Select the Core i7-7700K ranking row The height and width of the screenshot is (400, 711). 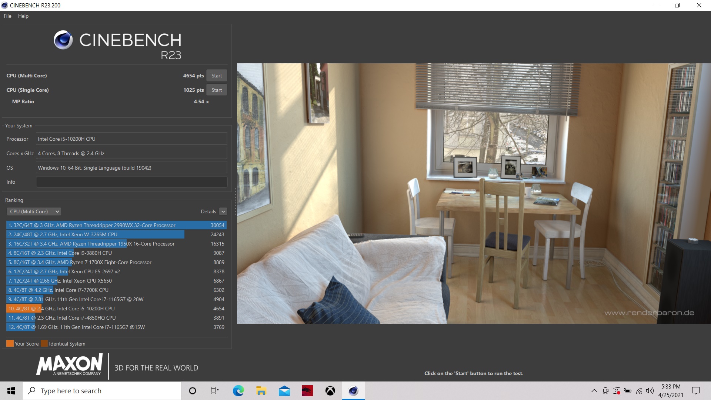pos(116,290)
